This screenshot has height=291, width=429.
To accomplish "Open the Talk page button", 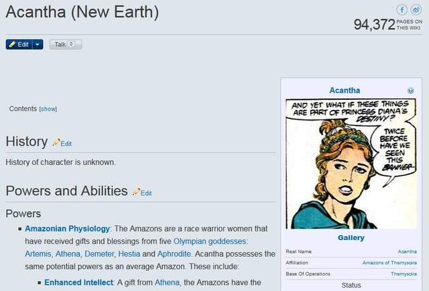I will [65, 44].
